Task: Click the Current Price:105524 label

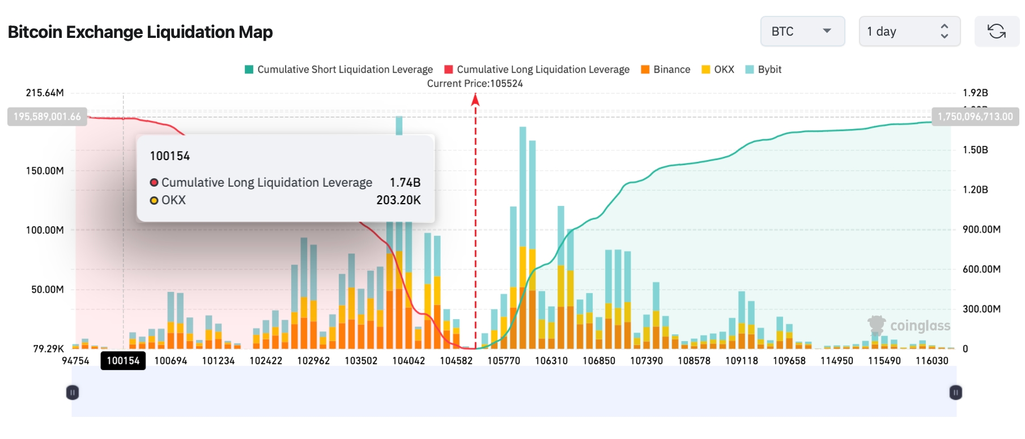Action: (475, 84)
